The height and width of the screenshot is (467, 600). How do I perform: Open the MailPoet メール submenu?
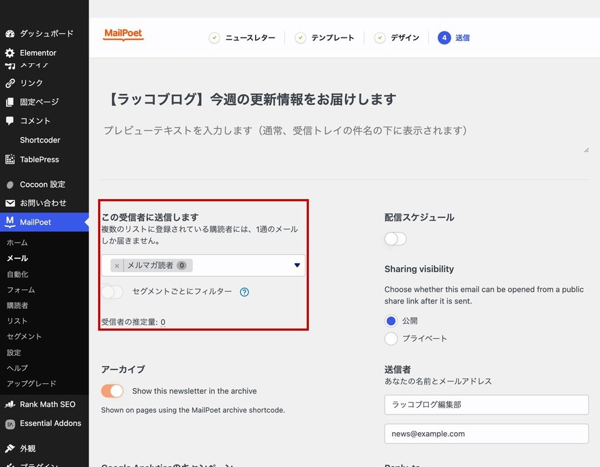coord(17,258)
